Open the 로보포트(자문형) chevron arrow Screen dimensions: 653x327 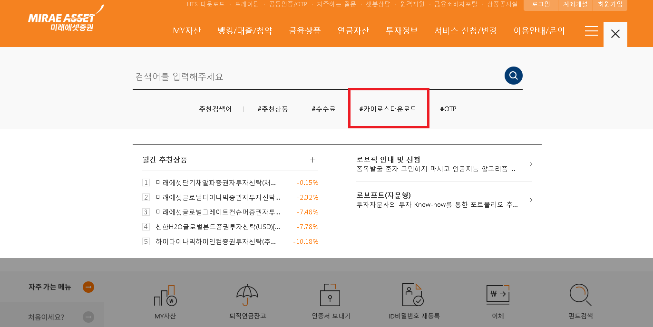(x=531, y=200)
